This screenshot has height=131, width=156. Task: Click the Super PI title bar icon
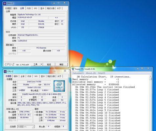pos(73,69)
